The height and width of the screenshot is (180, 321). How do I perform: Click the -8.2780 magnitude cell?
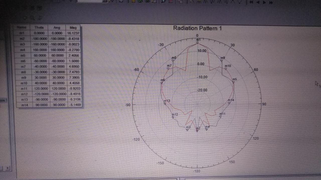point(73,50)
